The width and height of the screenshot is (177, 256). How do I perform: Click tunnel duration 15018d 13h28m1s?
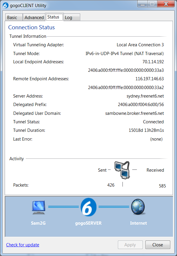(146, 130)
